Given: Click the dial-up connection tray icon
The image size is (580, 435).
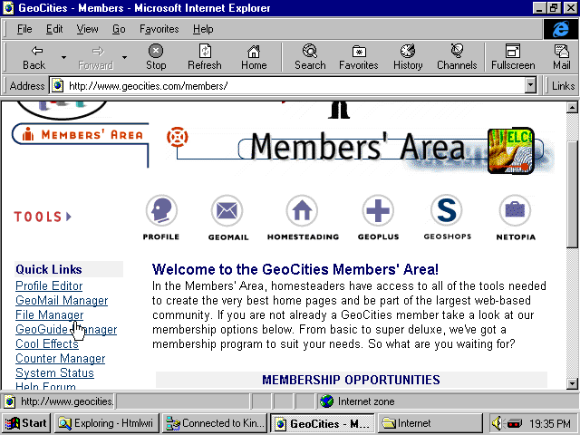Looking at the screenshot, I should [x=514, y=423].
